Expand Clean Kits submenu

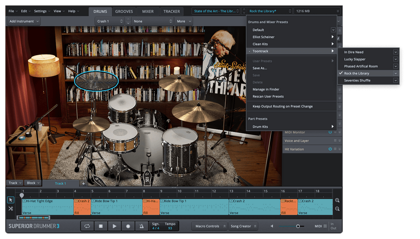[x=332, y=44]
